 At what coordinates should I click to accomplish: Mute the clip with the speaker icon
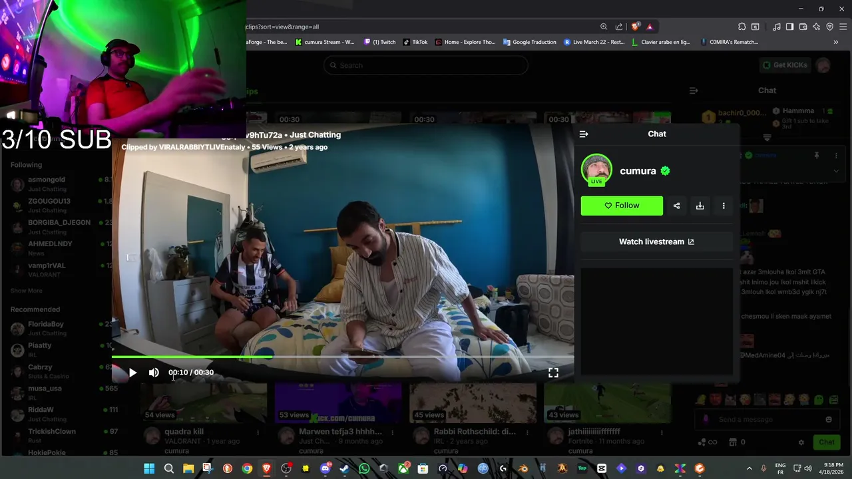tap(154, 373)
